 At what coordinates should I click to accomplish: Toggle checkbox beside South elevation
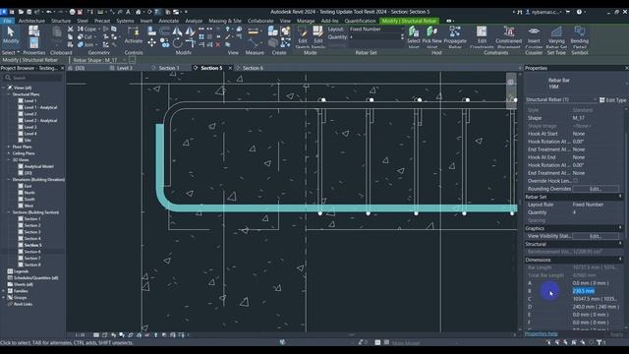click(21, 199)
